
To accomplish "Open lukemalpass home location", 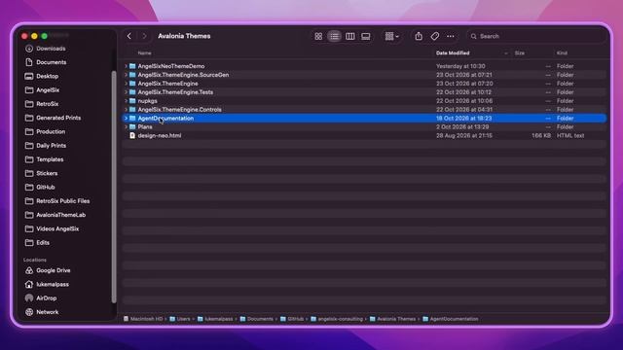I will click(x=52, y=285).
